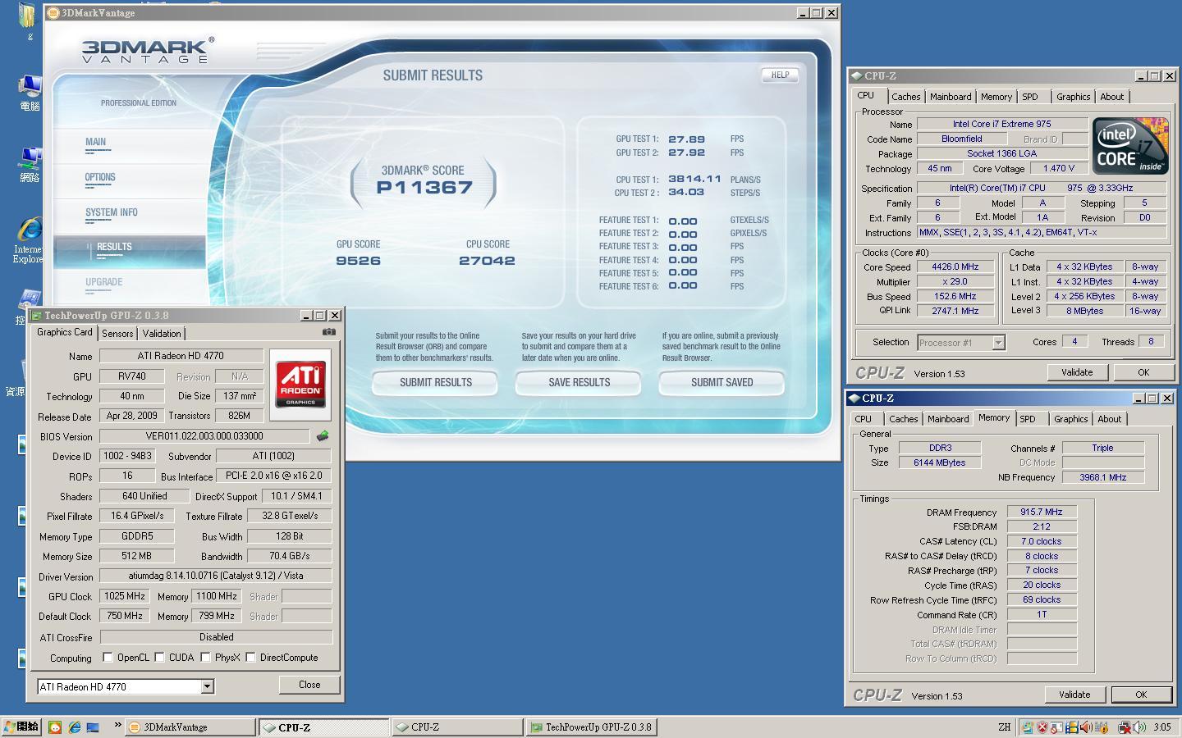This screenshot has width=1182, height=738.
Task: Click the SUBMIT SAVED button
Action: pyautogui.click(x=722, y=382)
